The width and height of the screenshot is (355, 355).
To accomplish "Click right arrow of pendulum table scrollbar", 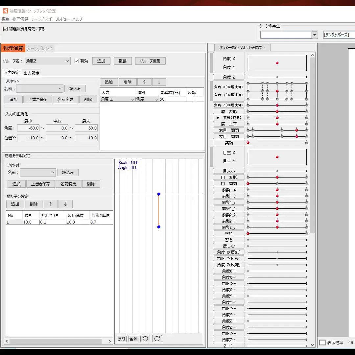I will point(110,341).
